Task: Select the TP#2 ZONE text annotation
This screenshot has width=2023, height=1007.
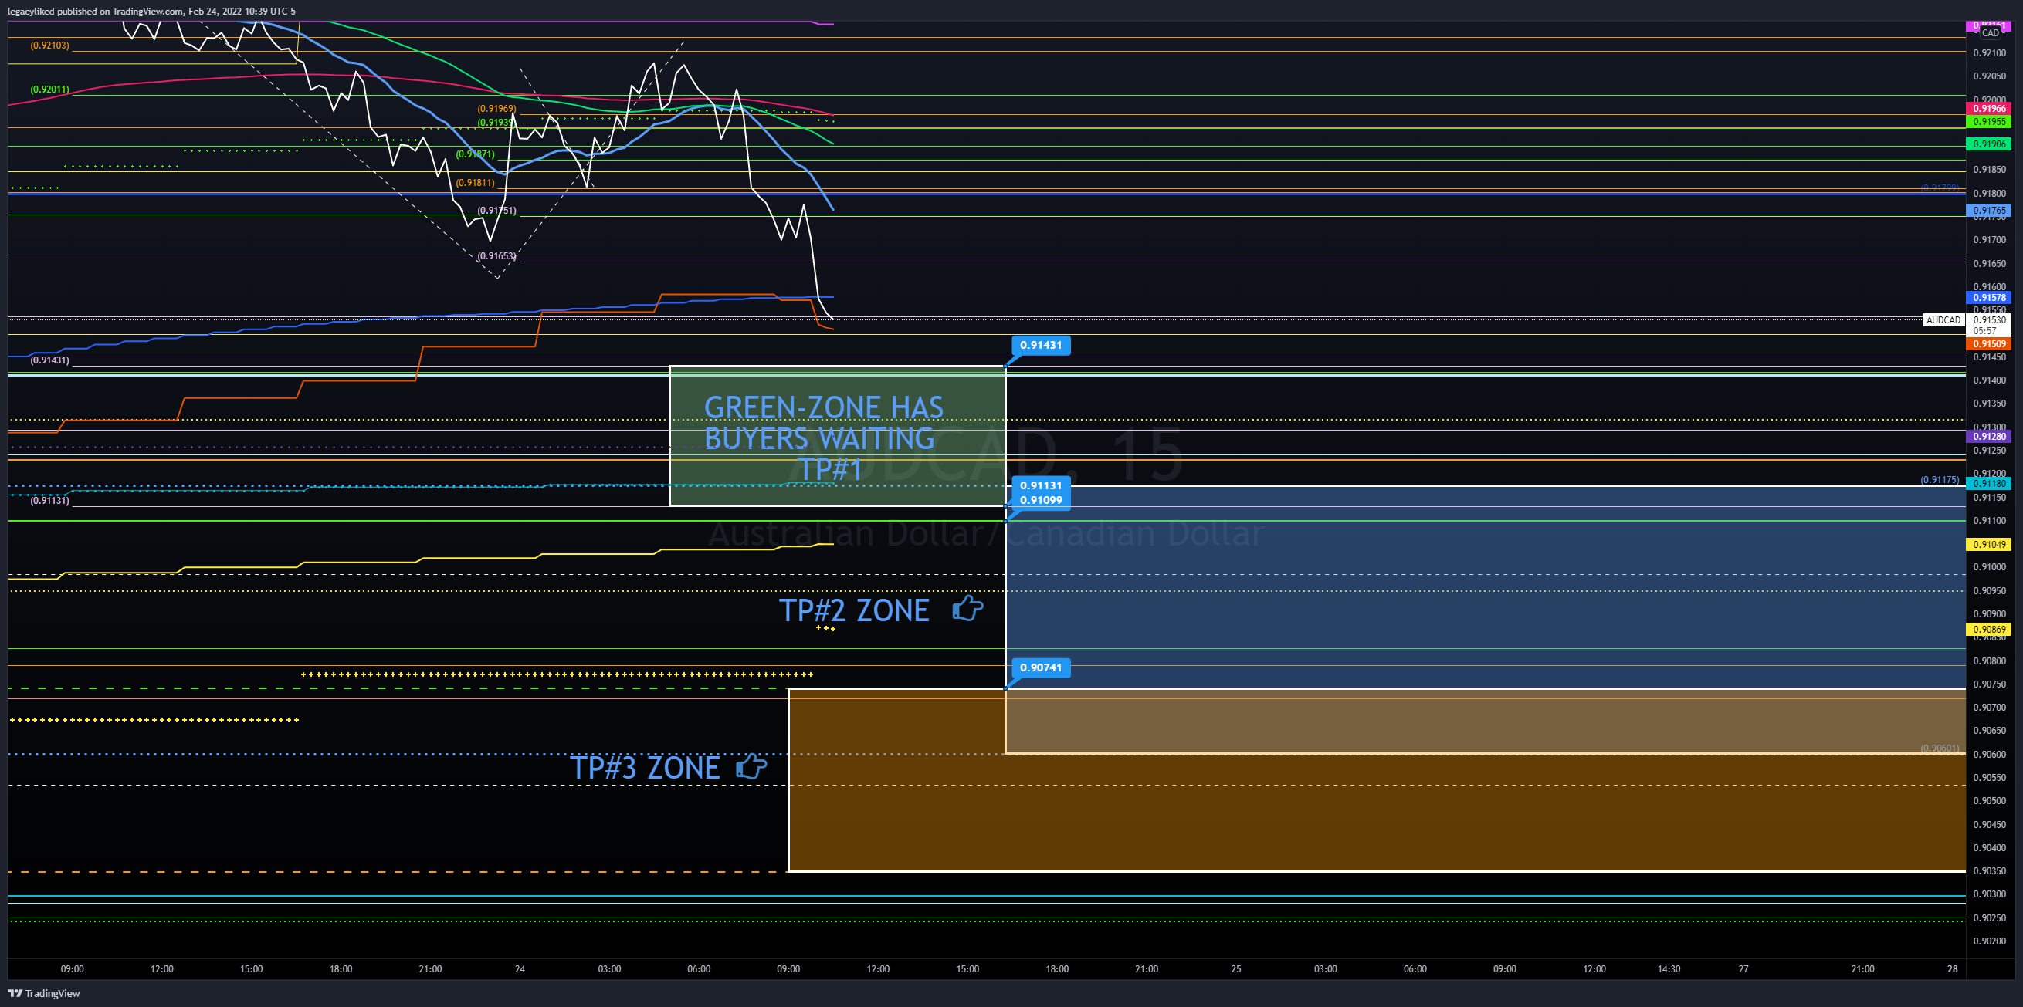Action: [x=854, y=610]
